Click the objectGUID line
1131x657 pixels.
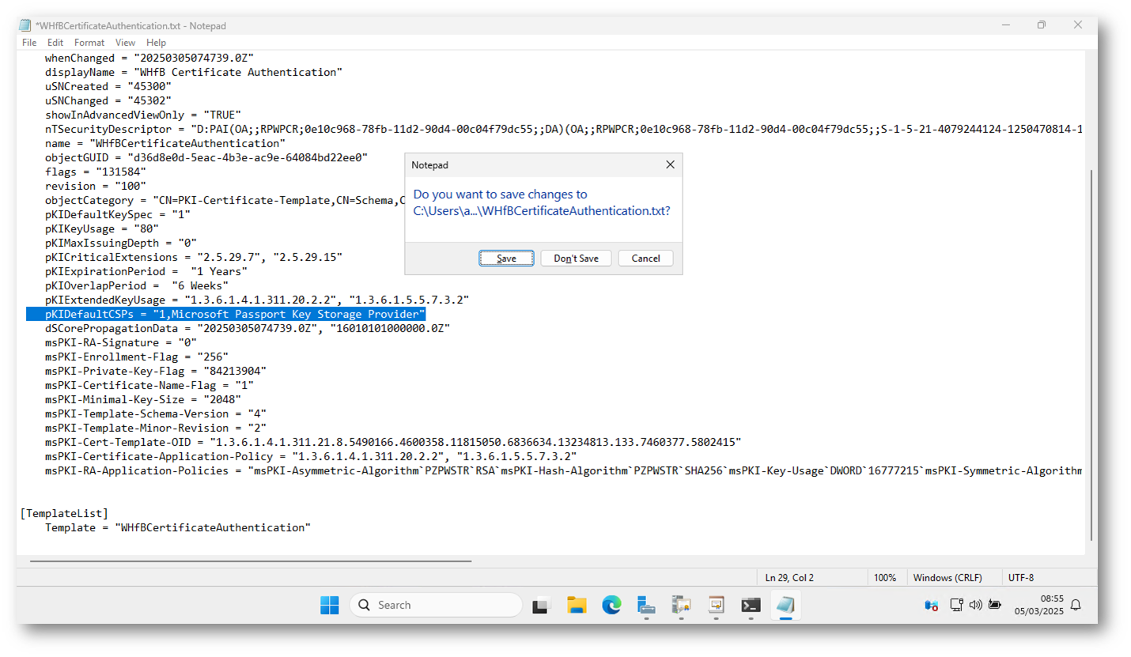click(206, 157)
